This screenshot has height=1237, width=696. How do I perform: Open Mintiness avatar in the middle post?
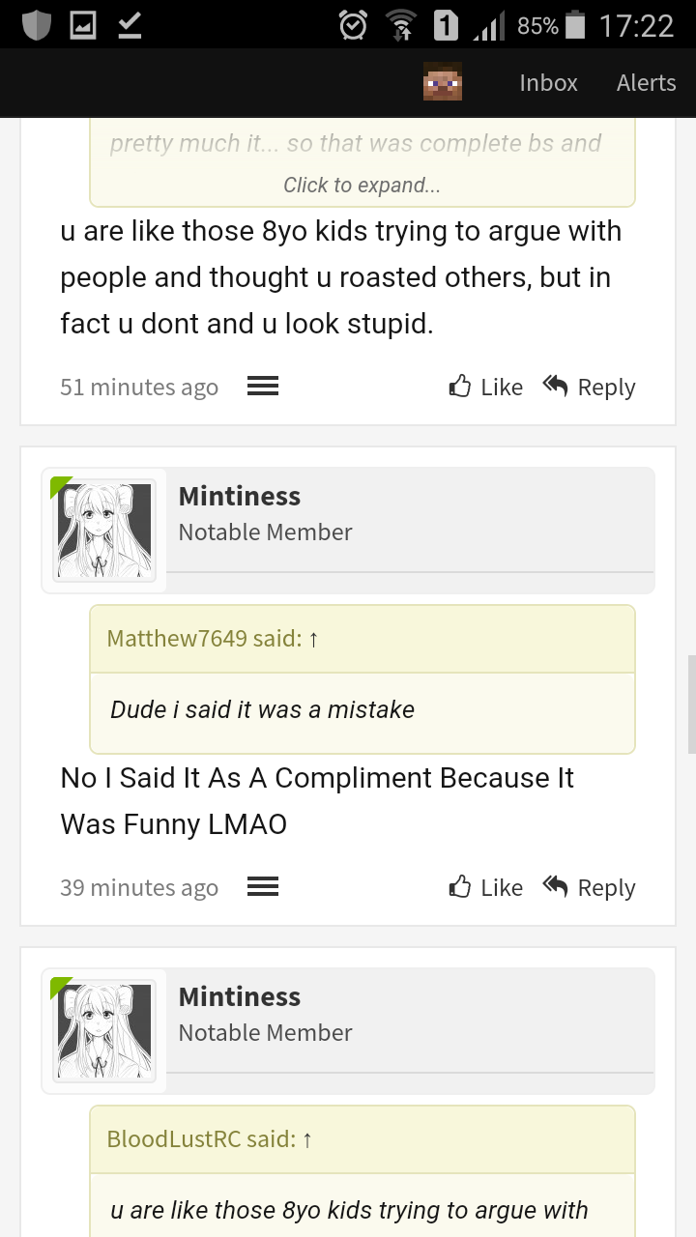pyautogui.click(x=103, y=530)
